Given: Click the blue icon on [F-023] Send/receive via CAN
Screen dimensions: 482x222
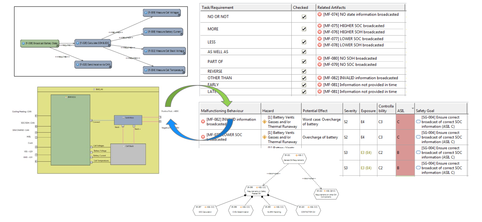Looking at the screenshot, I should 78,64.
